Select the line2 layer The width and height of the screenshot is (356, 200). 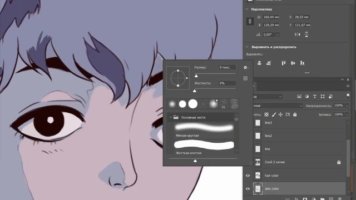point(299,136)
